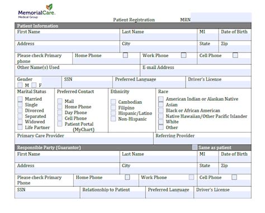Viewport: 265px width, 213px height.
Task: Click the patient Driver's License field
Action: pyautogui.click(x=219, y=84)
